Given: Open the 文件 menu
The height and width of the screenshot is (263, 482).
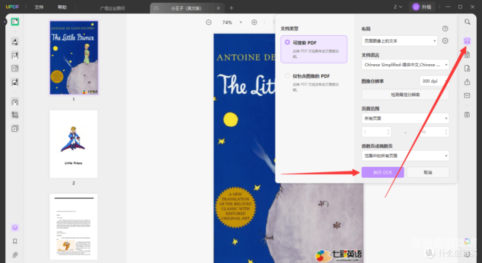Looking at the screenshot, I should click(39, 7).
